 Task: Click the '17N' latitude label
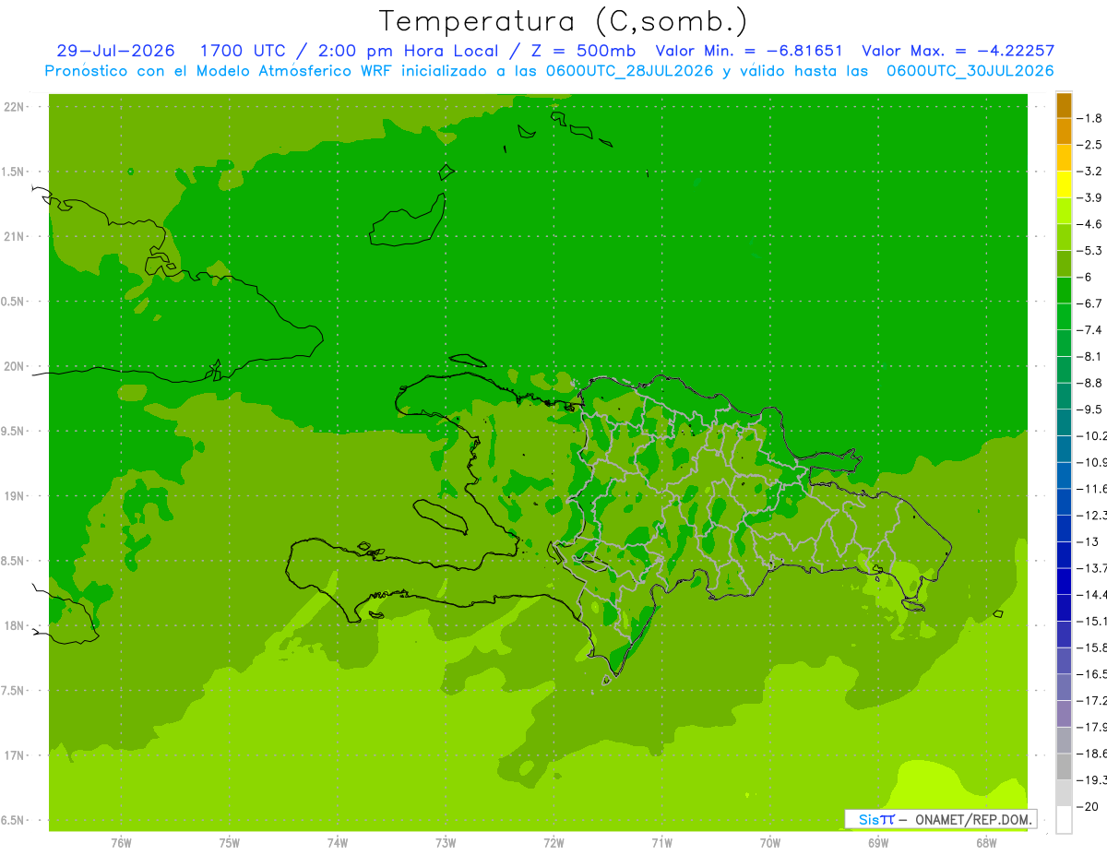[x=15, y=755]
